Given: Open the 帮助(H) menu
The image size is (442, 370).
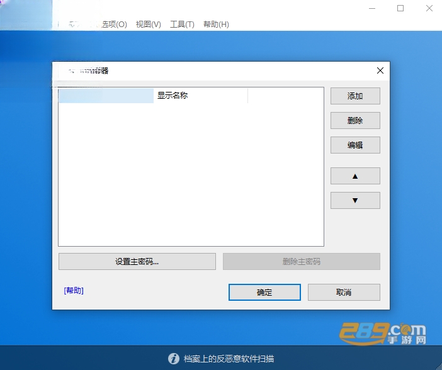Looking at the screenshot, I should click(216, 25).
